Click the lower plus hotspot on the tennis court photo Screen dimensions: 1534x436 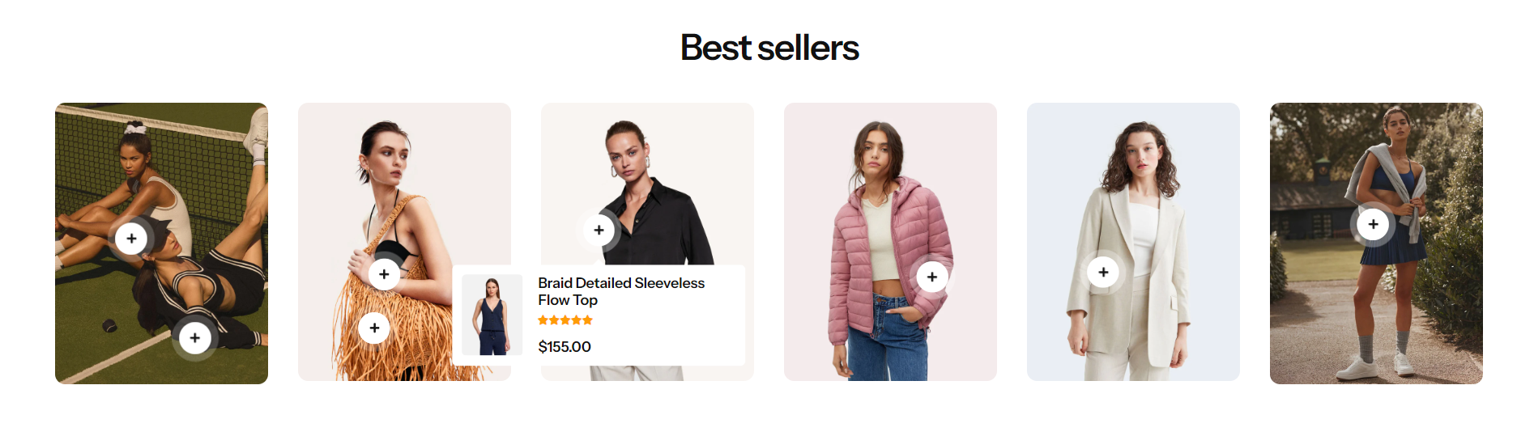[195, 338]
